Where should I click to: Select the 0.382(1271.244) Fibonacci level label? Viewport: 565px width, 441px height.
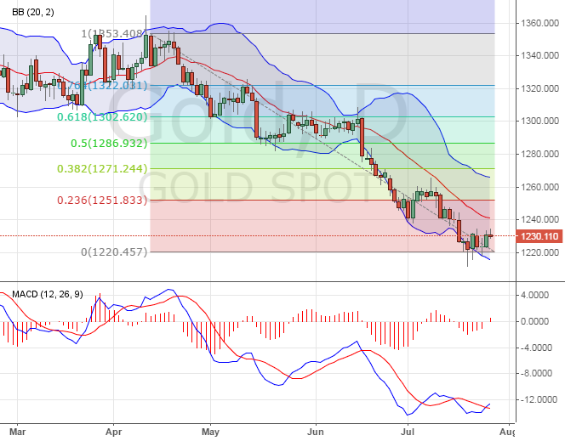[102, 169]
